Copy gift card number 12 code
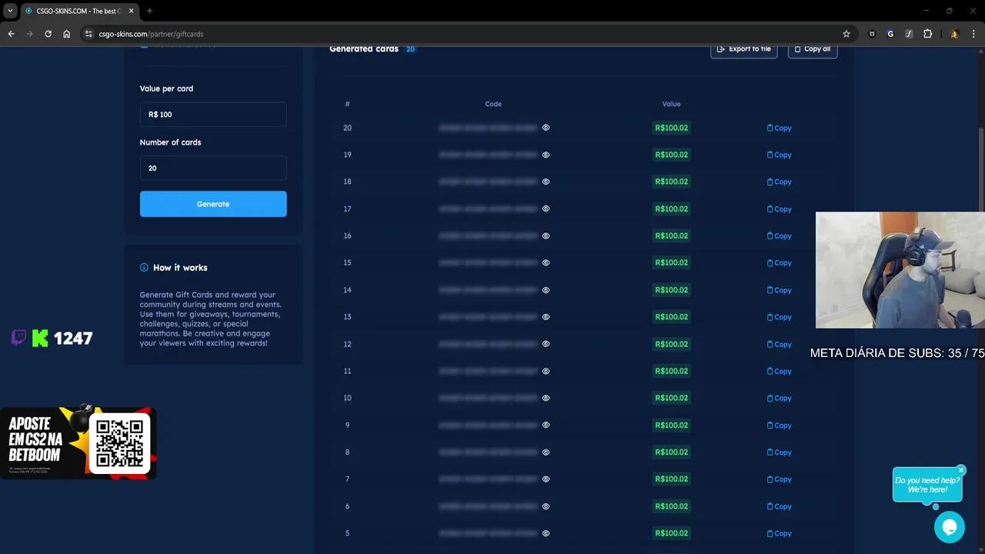 coord(779,344)
